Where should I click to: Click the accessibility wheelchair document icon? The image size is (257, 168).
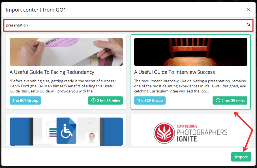67,131
